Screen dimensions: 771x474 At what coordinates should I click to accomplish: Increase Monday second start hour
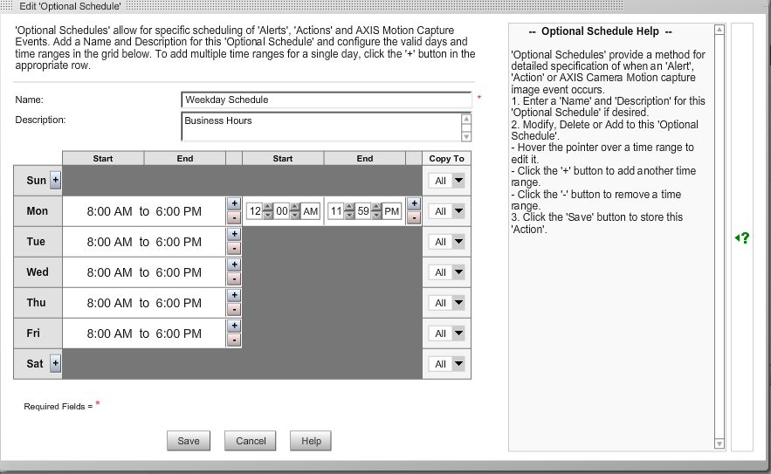click(x=268, y=208)
